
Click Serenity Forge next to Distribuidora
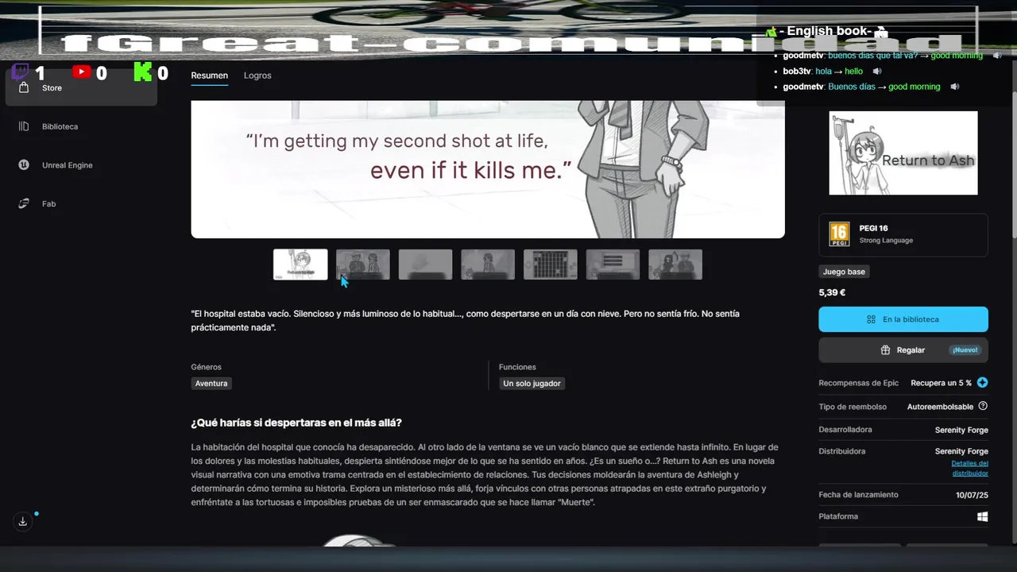961,451
